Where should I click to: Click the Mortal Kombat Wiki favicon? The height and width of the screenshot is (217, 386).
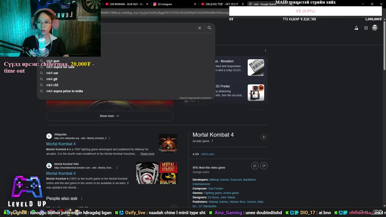click(49, 166)
